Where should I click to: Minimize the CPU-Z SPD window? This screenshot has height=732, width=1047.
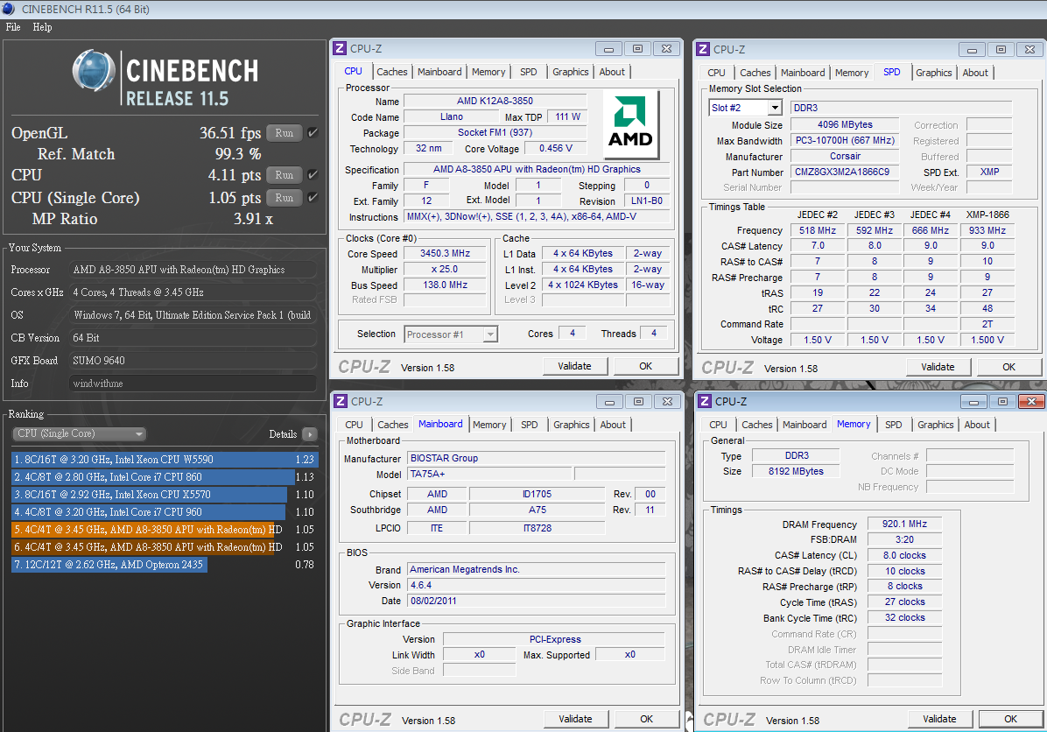click(x=972, y=49)
